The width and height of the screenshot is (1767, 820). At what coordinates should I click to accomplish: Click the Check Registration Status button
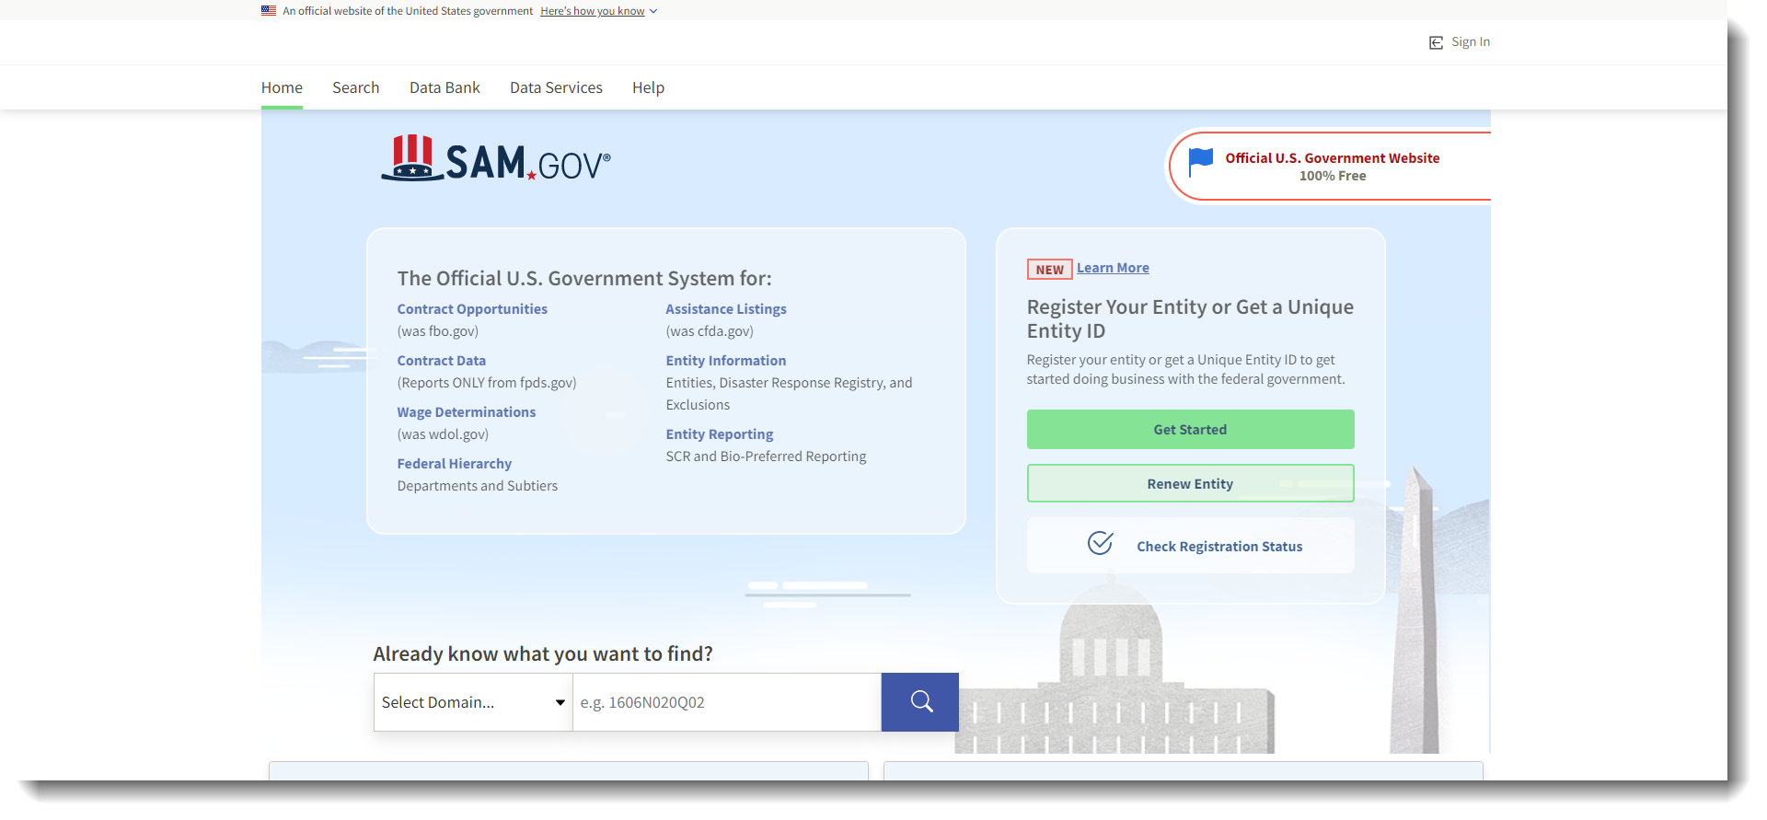[x=1190, y=546]
